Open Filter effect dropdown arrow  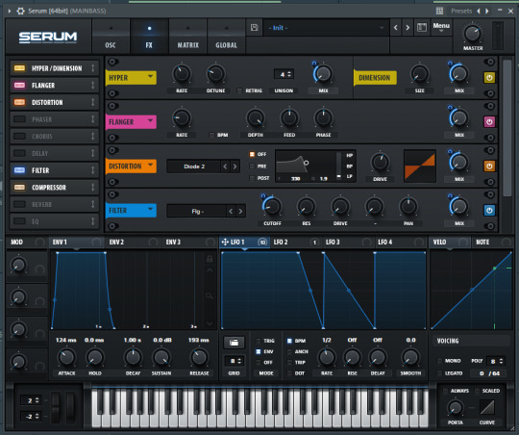click(151, 209)
